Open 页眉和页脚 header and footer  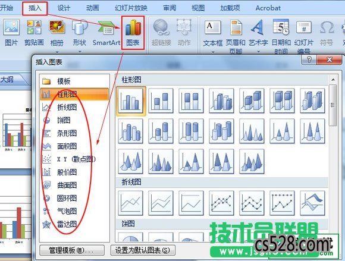pos(236,36)
